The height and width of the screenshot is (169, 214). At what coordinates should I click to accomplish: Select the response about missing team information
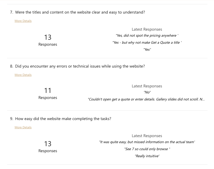[147, 142]
